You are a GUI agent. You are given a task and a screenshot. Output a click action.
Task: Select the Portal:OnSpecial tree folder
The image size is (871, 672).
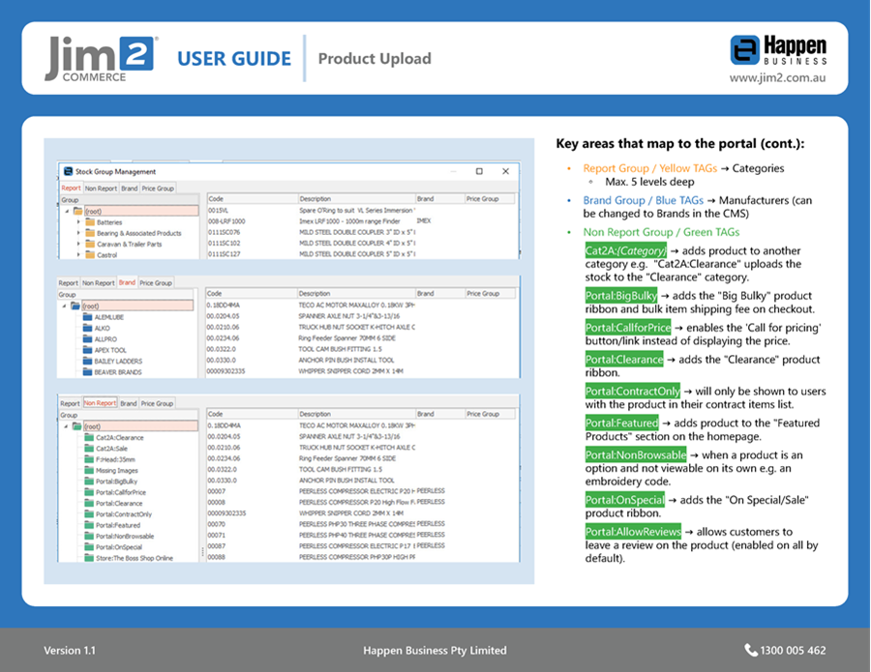point(119,546)
